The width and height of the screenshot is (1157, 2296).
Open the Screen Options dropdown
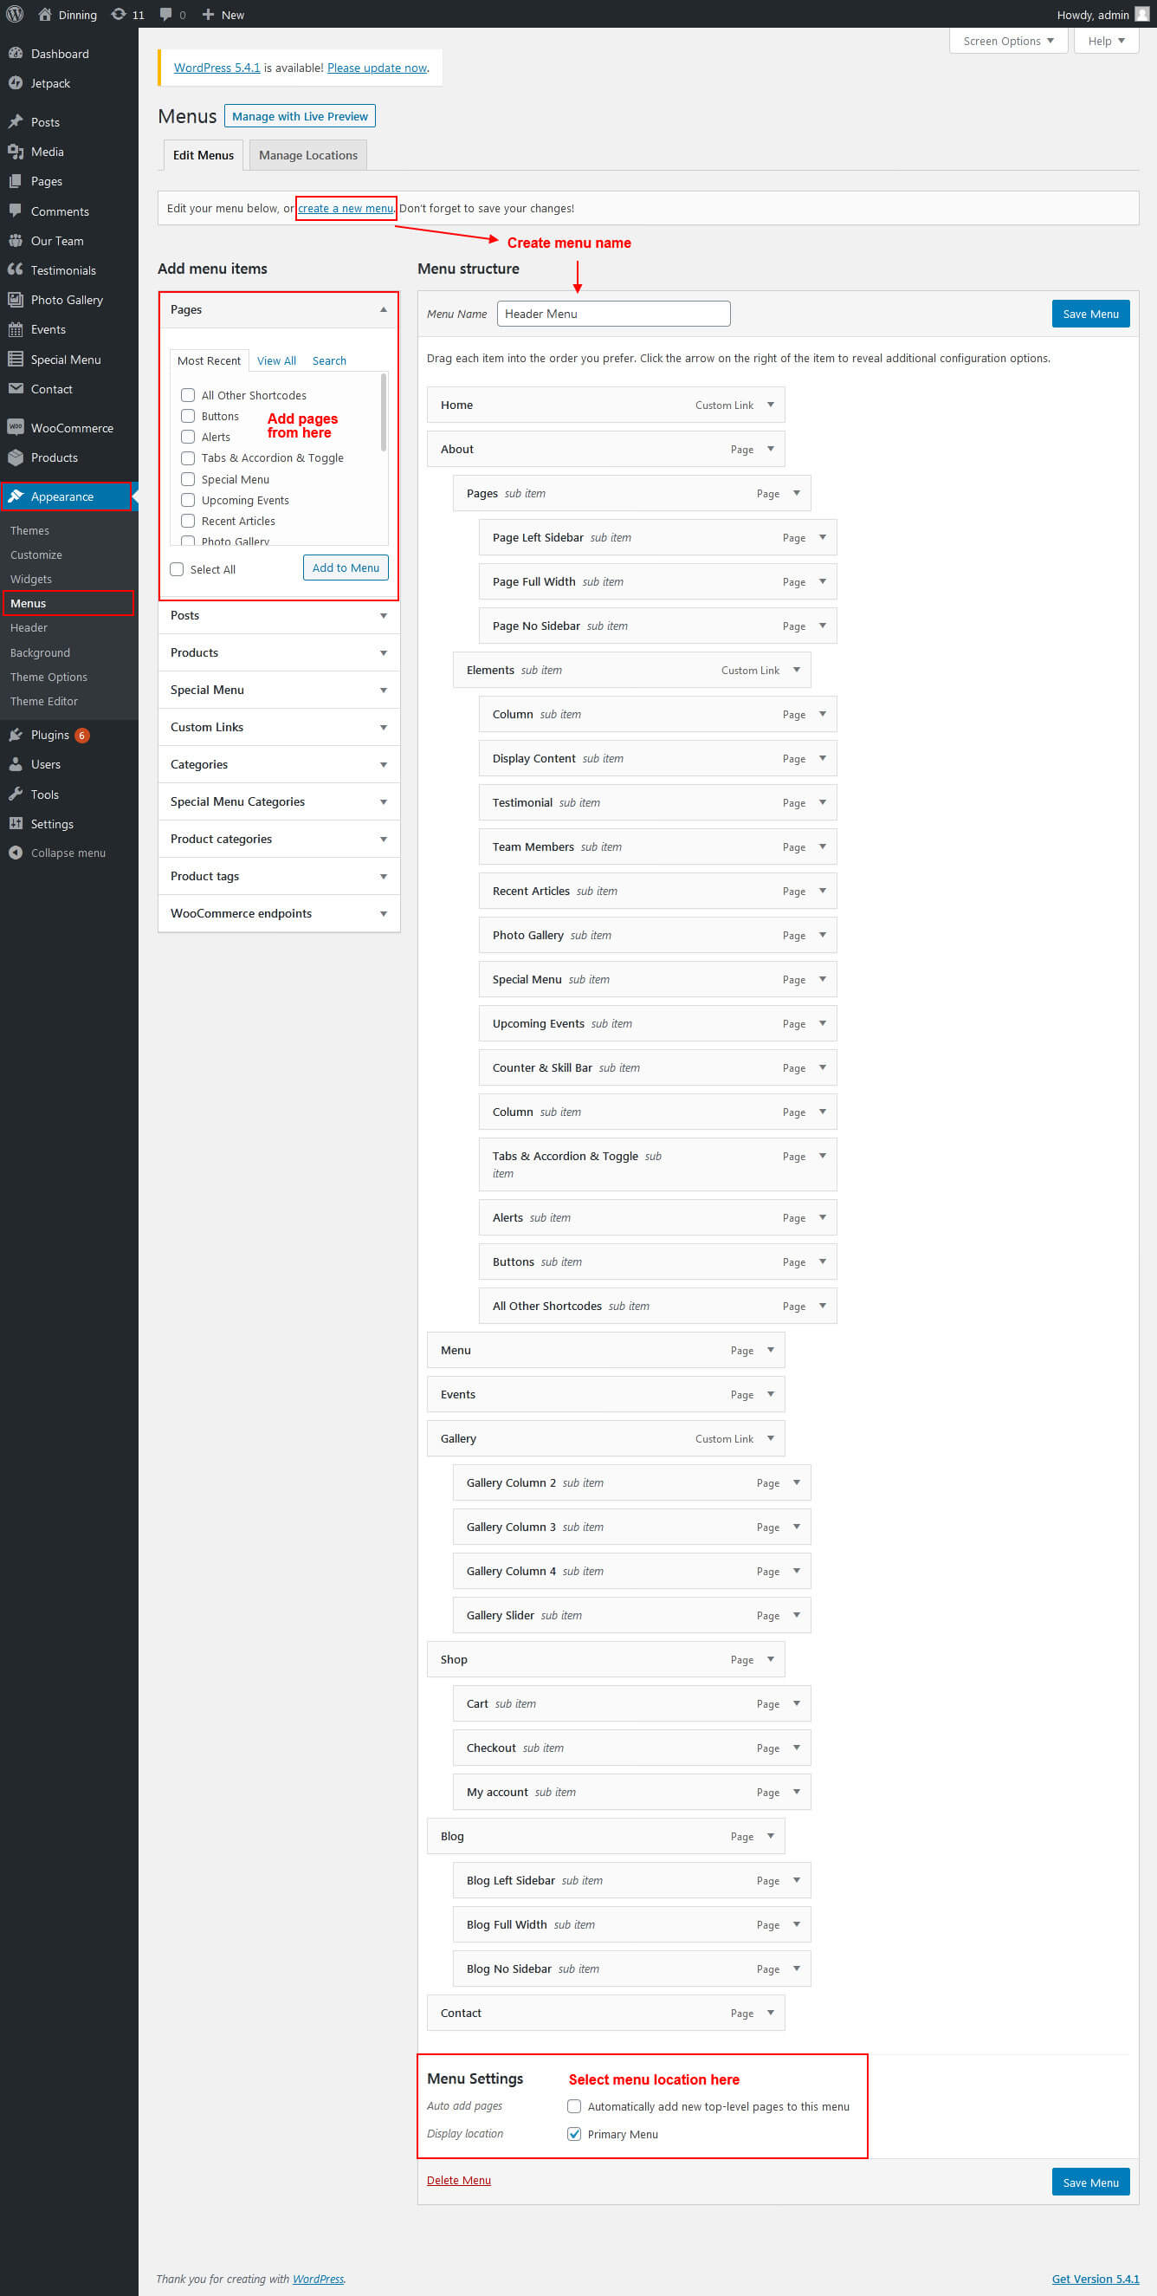tap(1007, 41)
